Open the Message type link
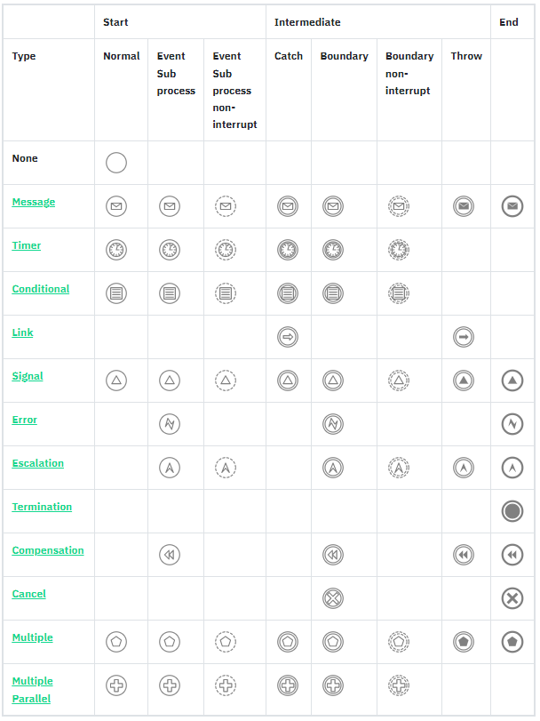The width and height of the screenshot is (540, 721). click(x=34, y=202)
